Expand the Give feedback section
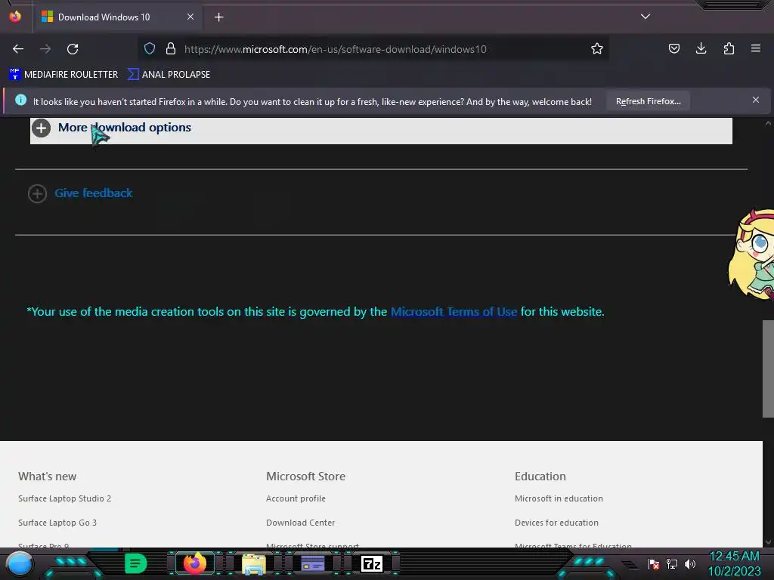This screenshot has width=774, height=580. (93, 193)
